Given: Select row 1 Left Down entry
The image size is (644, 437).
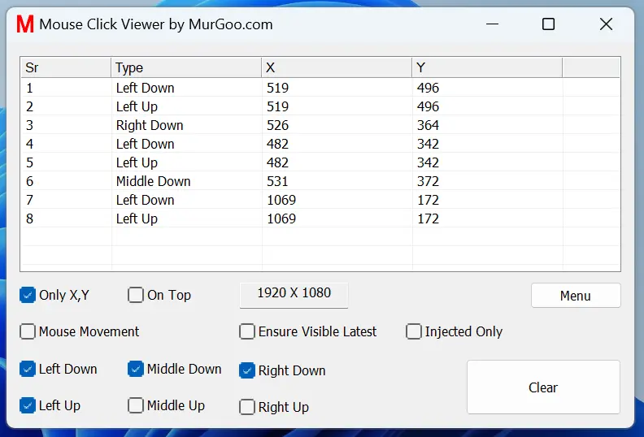Looking at the screenshot, I should tap(320, 88).
